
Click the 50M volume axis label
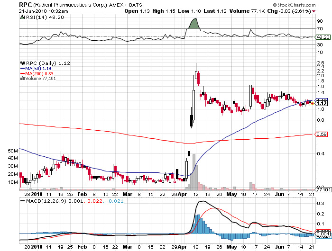13,151
